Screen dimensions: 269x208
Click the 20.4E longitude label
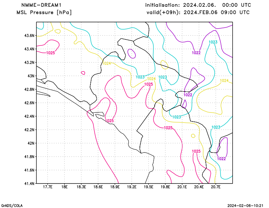pyautogui.click(x=199, y=187)
